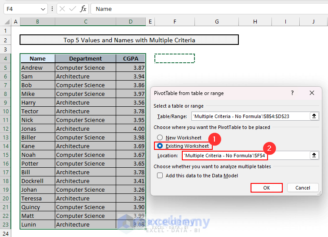Screen dimensions: 328x237
Task: Click Cancel in the PivotTable dialog
Action: point(303,188)
